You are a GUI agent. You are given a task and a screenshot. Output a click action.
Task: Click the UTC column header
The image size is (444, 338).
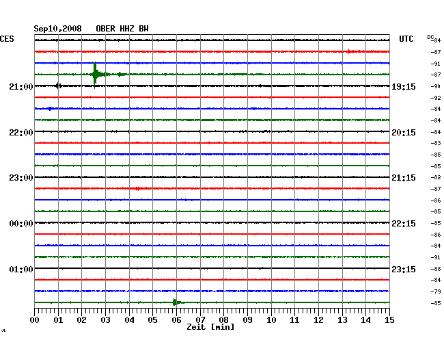click(406, 39)
